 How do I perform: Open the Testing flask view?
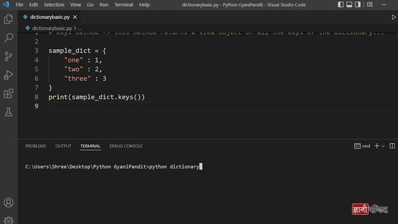(8, 112)
